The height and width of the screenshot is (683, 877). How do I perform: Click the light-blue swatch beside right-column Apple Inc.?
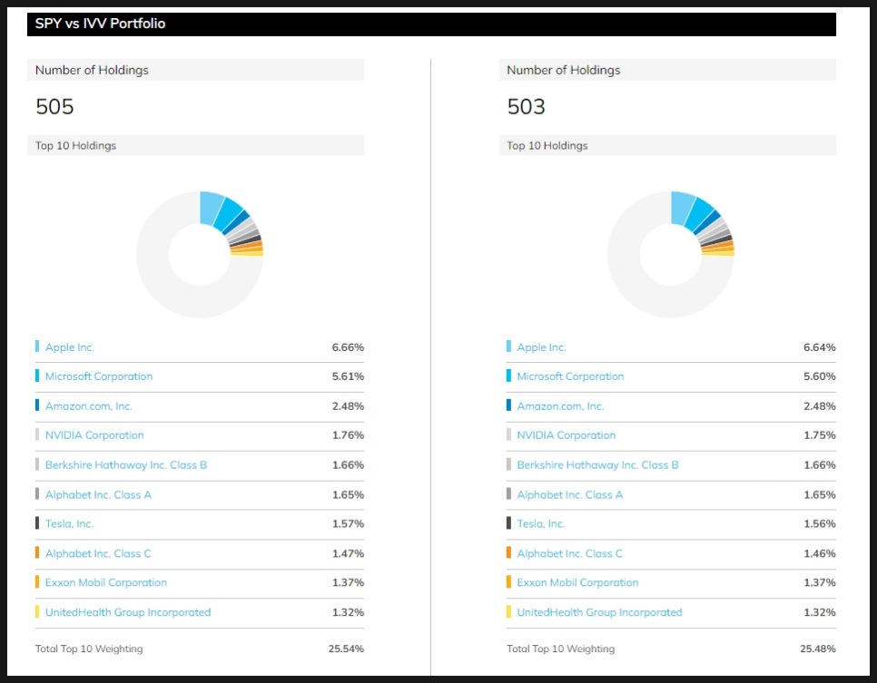pos(508,346)
